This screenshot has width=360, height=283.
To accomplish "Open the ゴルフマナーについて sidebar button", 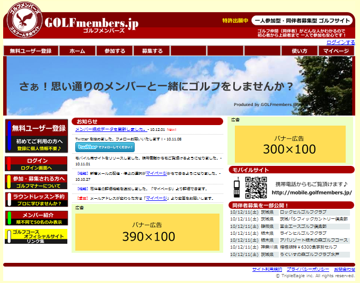I will coord(36,182).
